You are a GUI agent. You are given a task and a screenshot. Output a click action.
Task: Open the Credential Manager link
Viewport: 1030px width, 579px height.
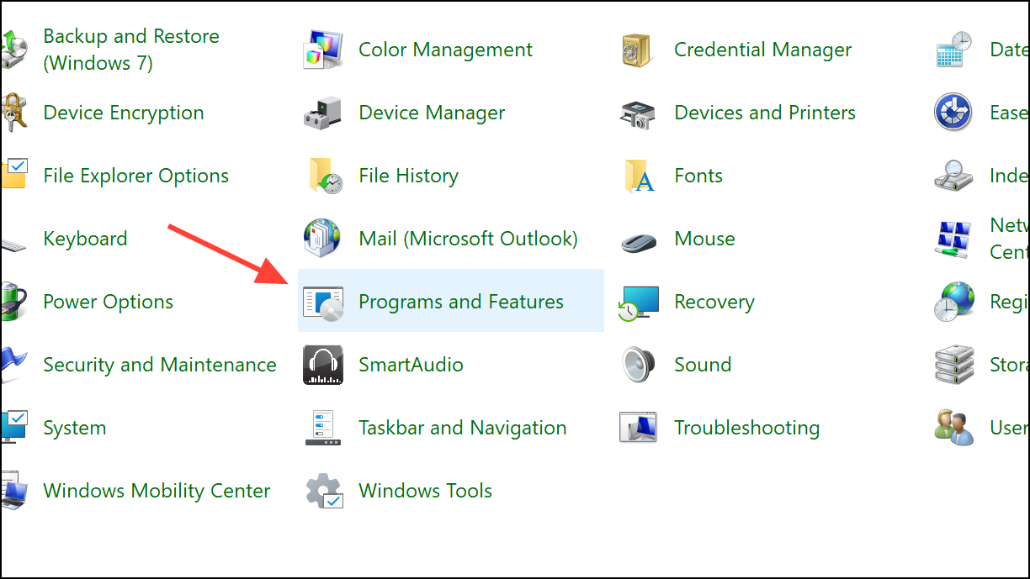tap(762, 50)
